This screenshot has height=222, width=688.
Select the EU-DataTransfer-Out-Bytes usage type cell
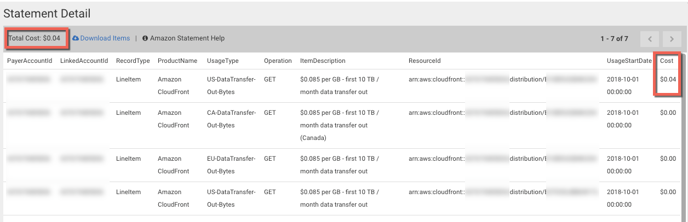coord(231,165)
